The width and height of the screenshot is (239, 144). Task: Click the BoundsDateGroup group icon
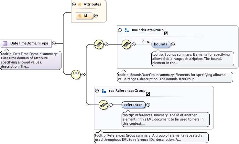(x=126, y=30)
